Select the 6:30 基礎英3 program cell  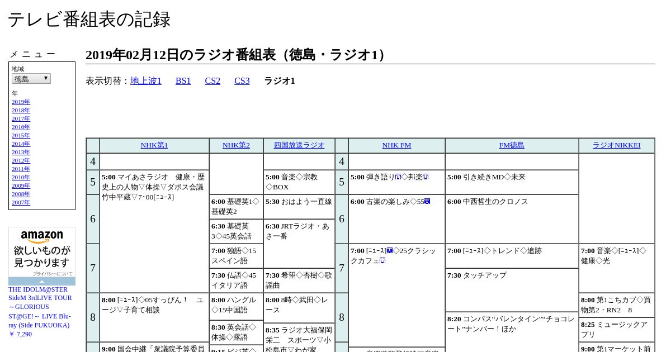point(236,231)
